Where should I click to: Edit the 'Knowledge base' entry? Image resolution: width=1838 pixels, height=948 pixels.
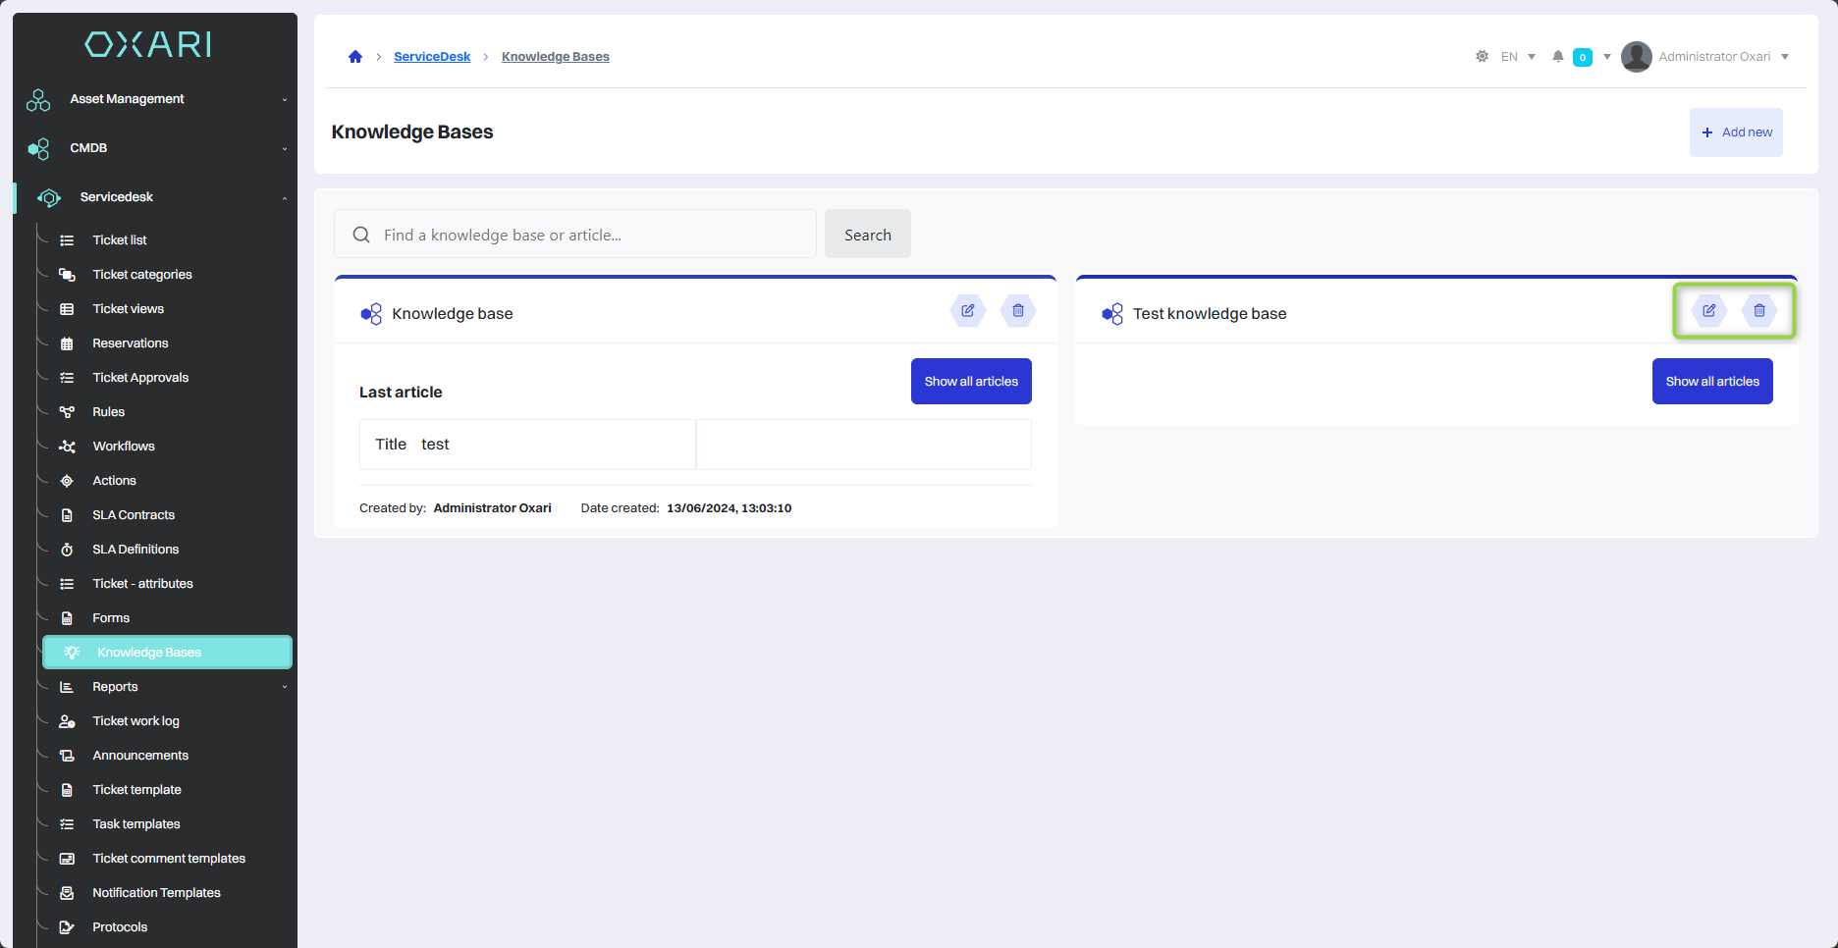point(967,311)
